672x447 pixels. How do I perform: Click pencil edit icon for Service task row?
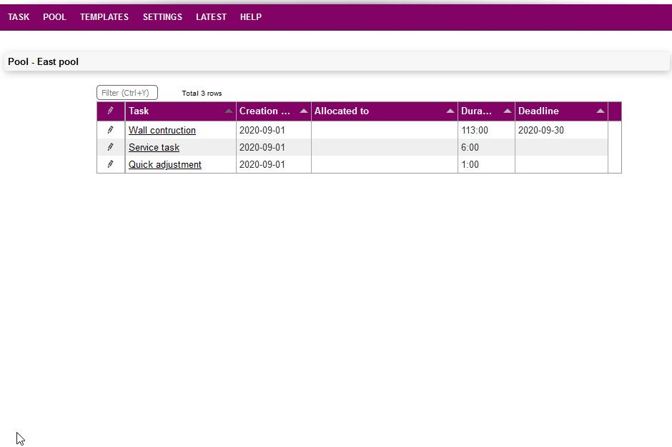coord(110,147)
